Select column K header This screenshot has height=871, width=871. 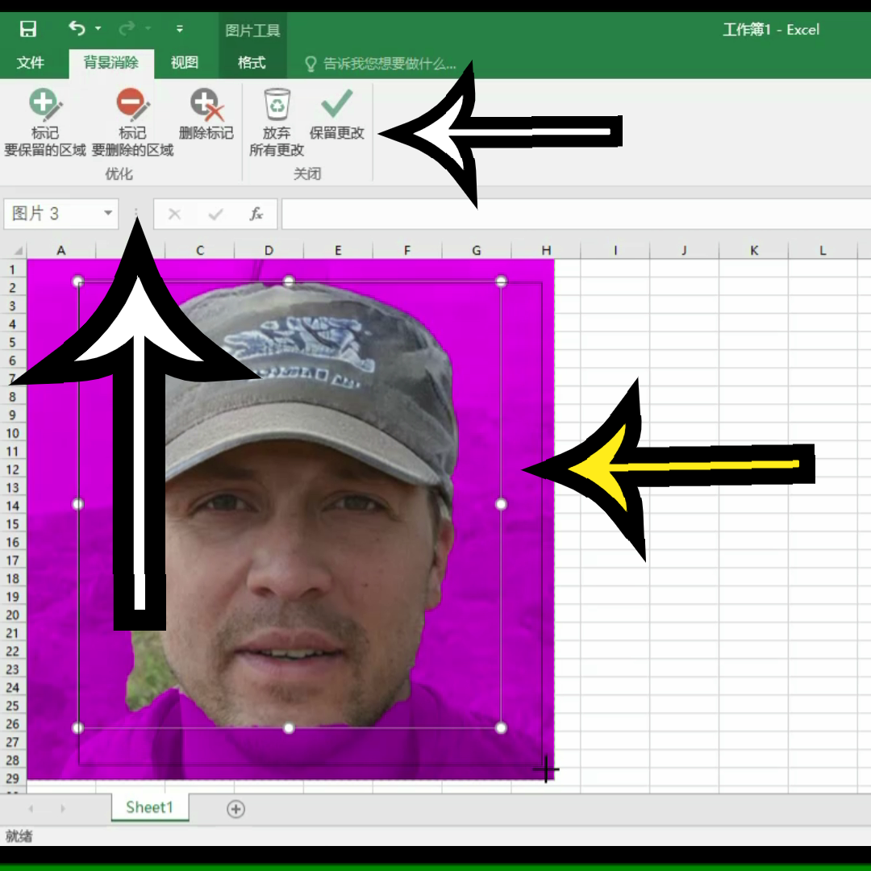(754, 251)
